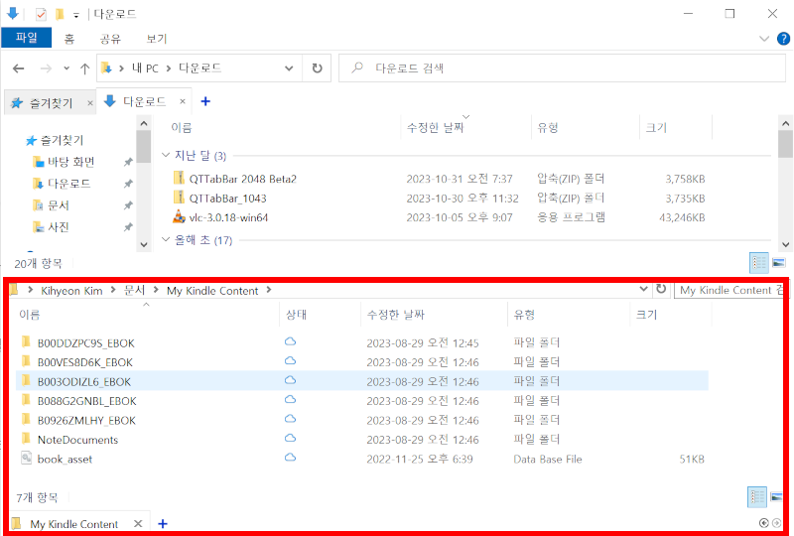The height and width of the screenshot is (536, 794).
Task: Open the 보기 ribbon tab
Action: coord(157,39)
